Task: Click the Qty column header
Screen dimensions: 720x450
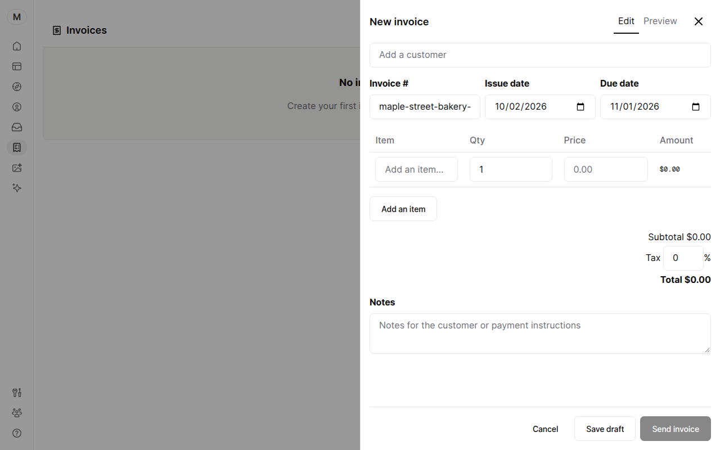Action: (477, 140)
